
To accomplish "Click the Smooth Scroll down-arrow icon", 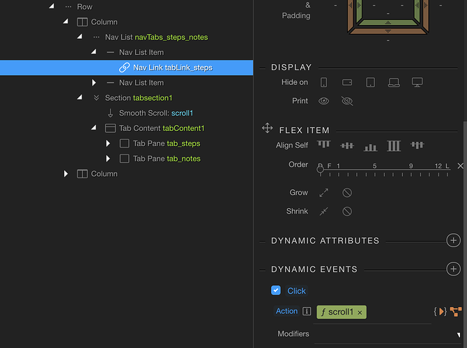I will (110, 113).
